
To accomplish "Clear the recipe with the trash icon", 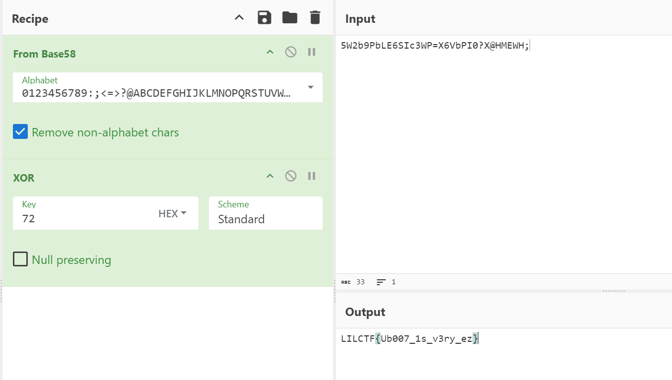I will pos(315,18).
